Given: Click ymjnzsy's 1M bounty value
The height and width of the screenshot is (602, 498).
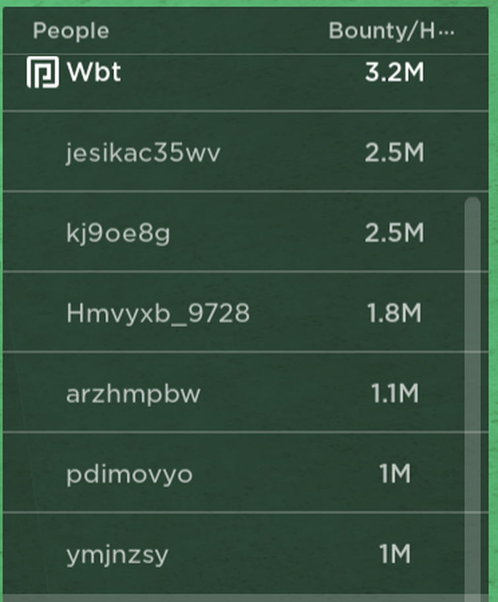Looking at the screenshot, I should (x=395, y=554).
